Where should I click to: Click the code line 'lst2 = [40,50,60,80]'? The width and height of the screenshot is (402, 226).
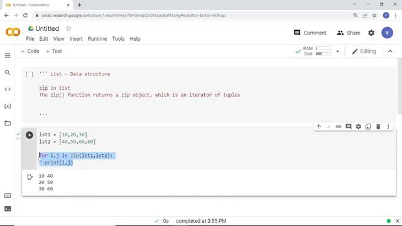[67, 142]
